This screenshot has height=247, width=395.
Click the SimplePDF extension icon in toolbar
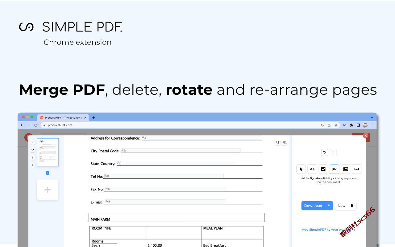[x=344, y=125]
